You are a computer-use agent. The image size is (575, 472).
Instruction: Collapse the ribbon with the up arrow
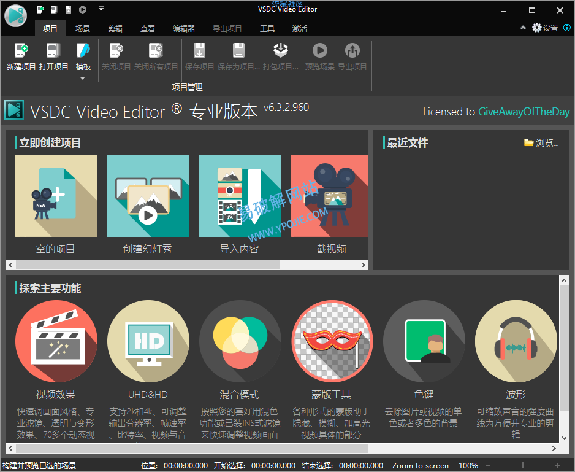point(523,28)
